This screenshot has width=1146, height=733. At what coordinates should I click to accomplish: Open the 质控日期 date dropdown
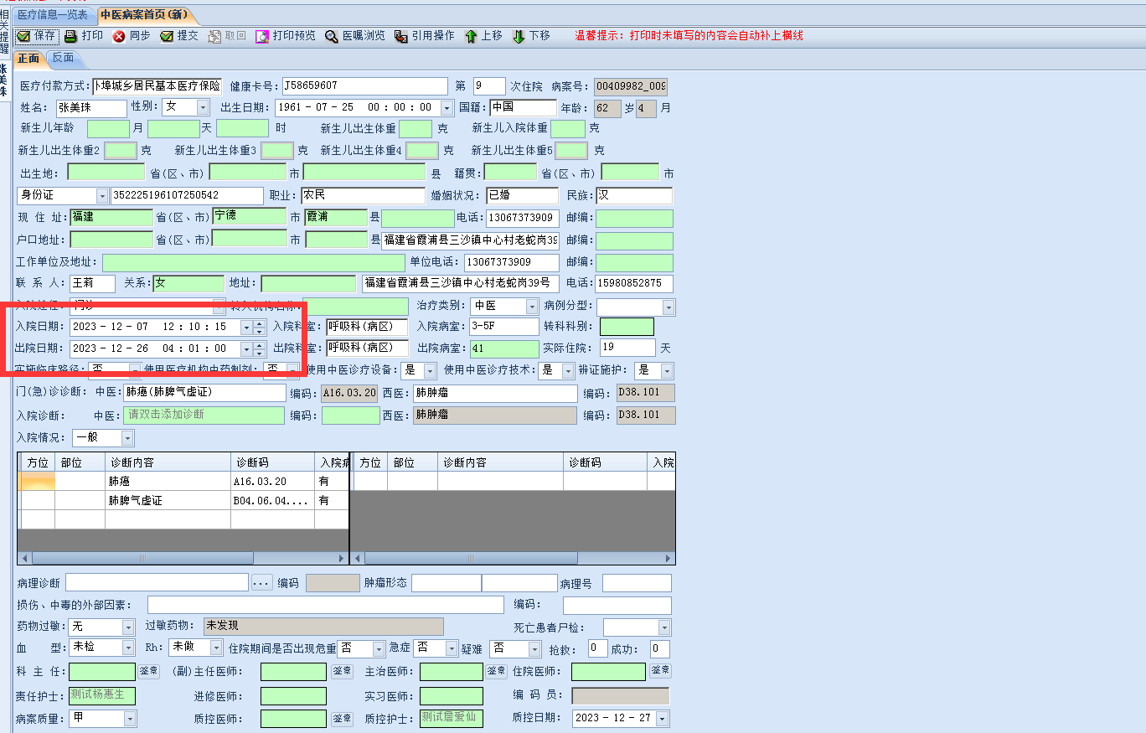[x=663, y=718]
